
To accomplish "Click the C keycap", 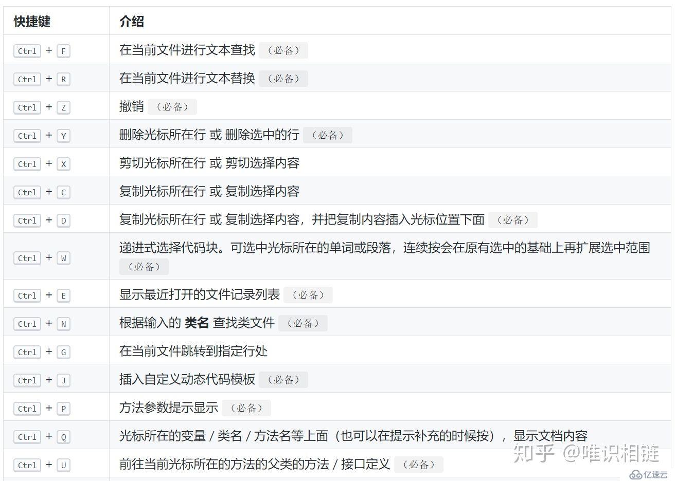I will [x=63, y=192].
